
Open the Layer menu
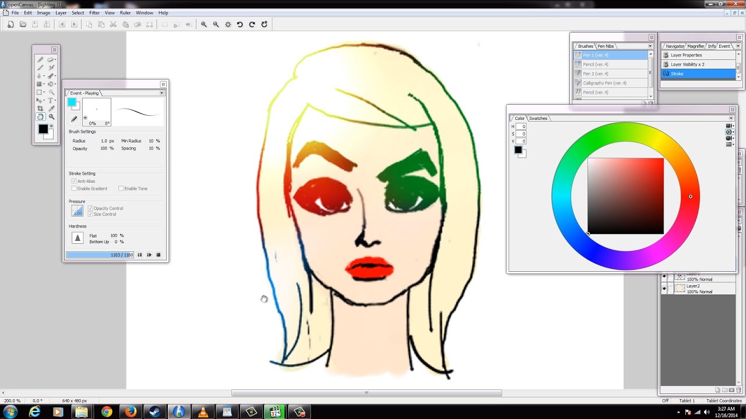61,13
